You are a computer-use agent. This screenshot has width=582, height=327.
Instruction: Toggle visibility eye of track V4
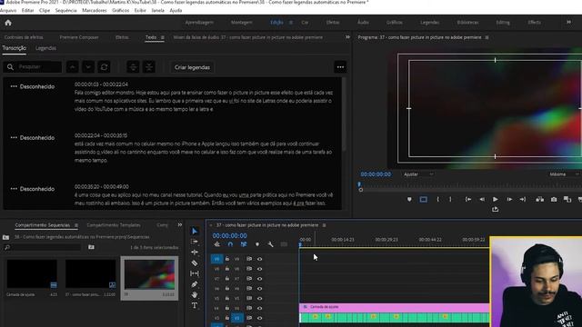pos(259,308)
